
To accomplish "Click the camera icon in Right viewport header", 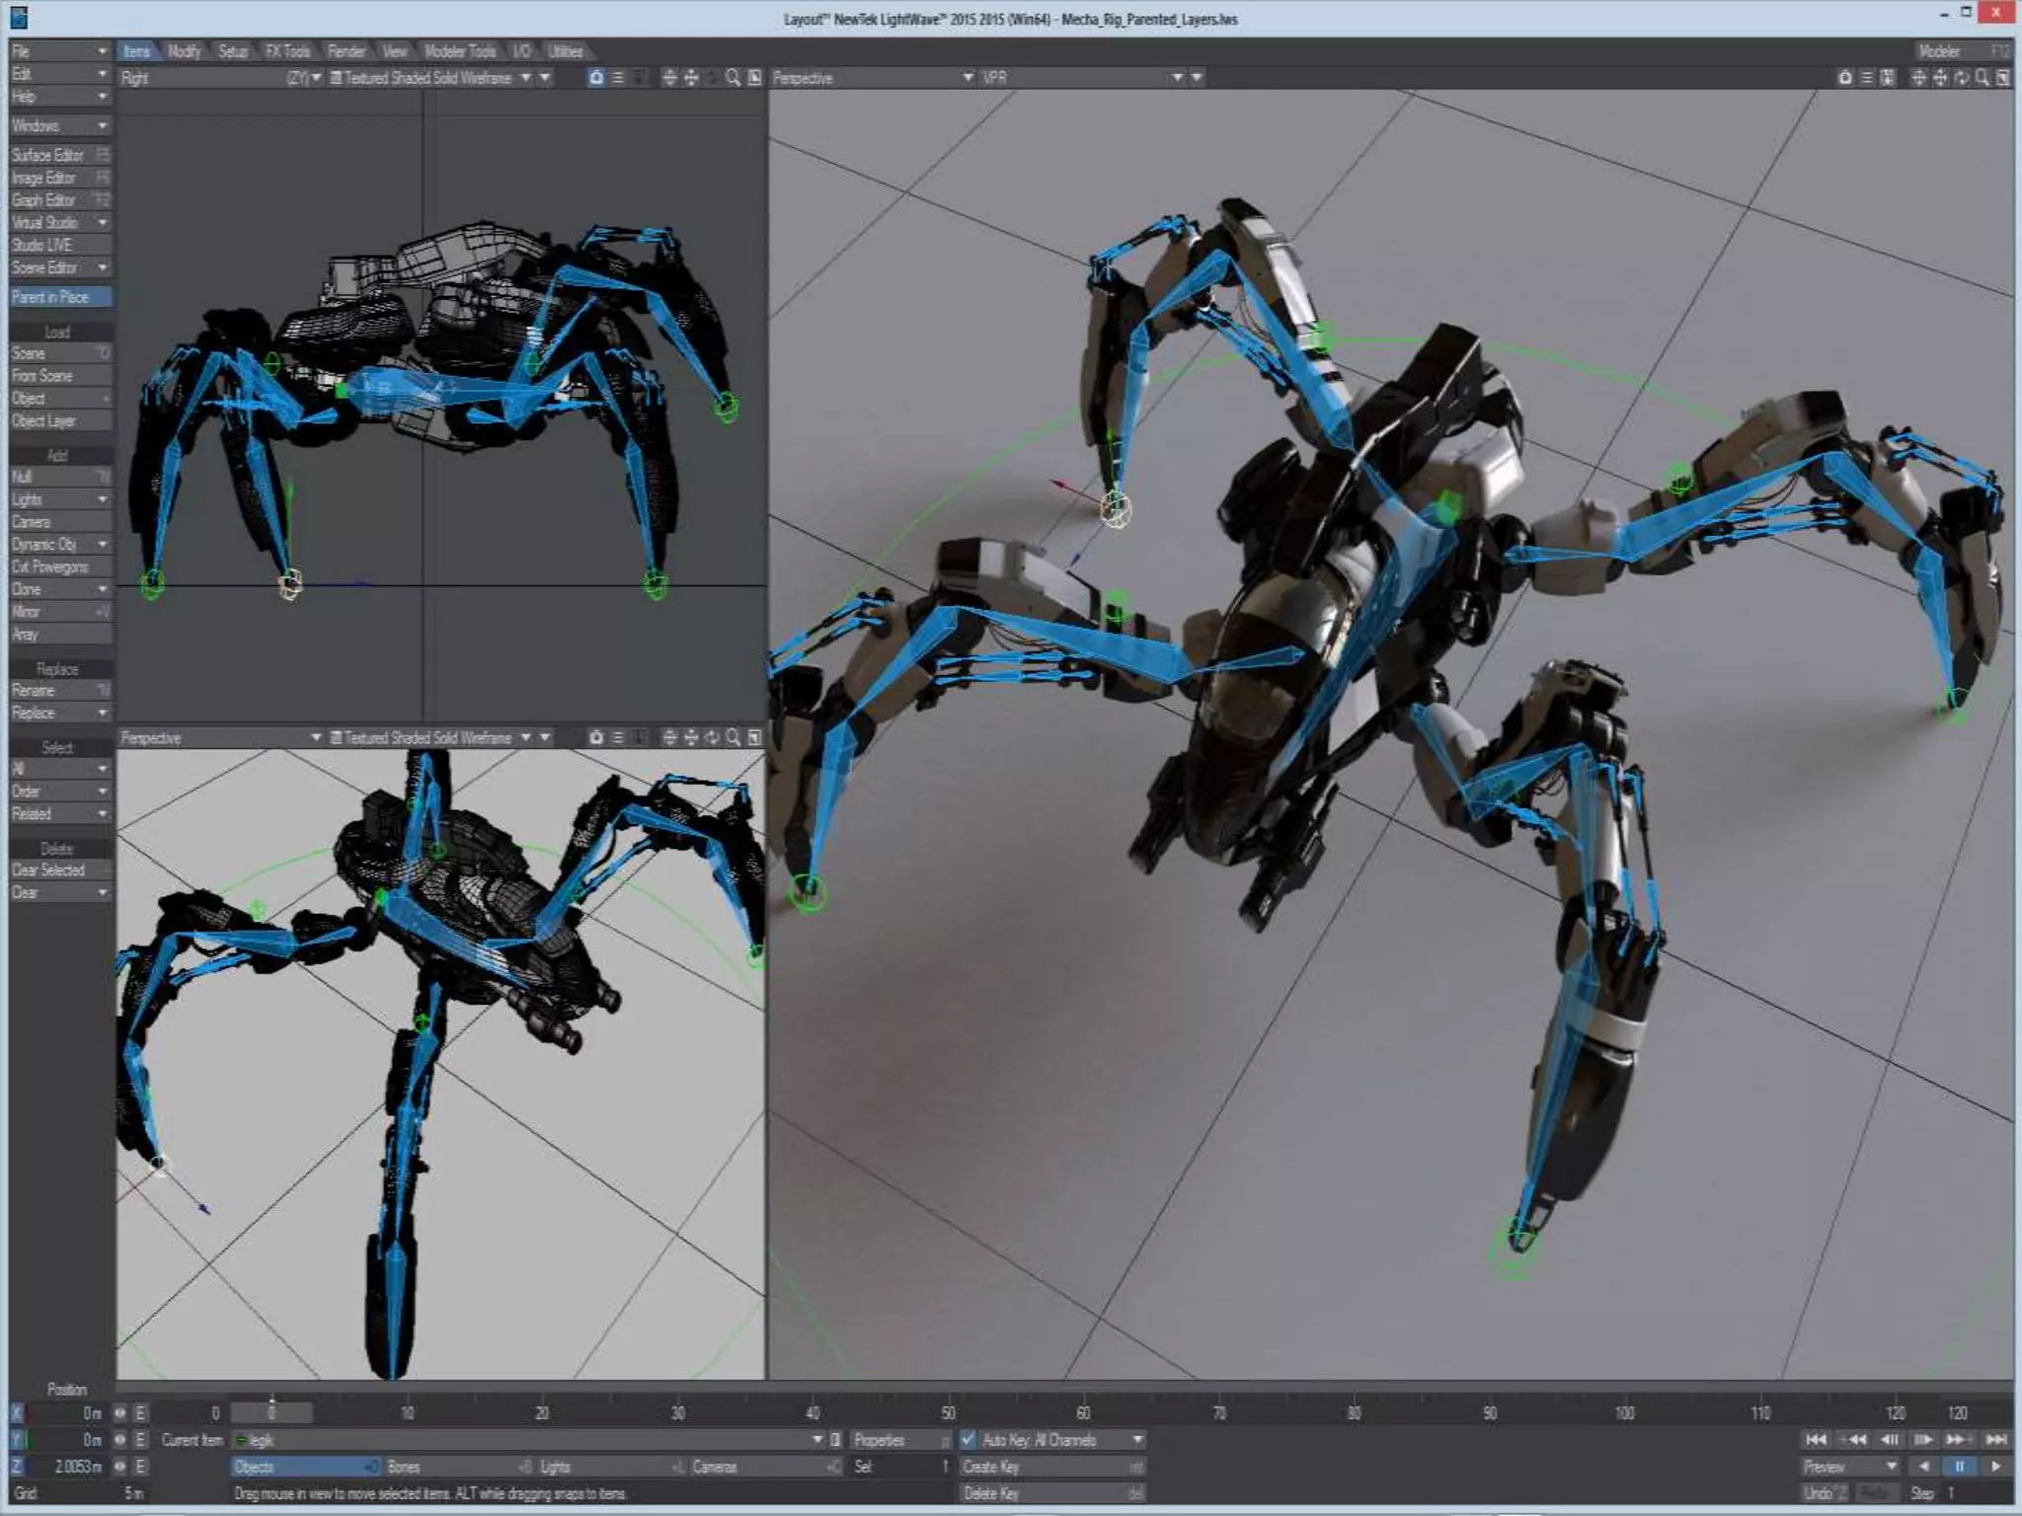I will pos(595,78).
